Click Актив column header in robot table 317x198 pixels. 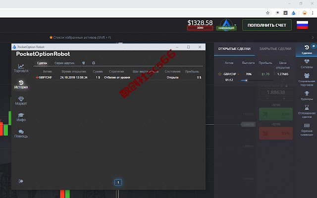[x=48, y=71]
